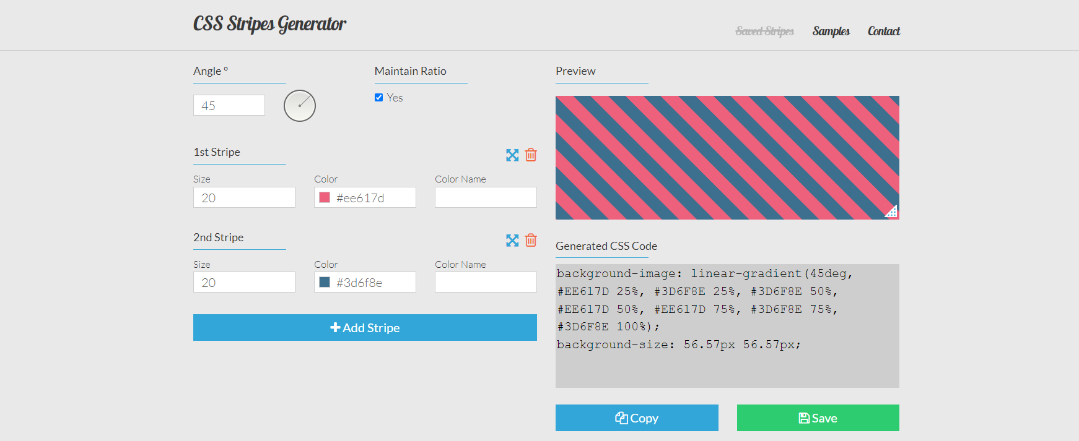Open the Saved Stripes menu item
The width and height of the screenshot is (1079, 441).
764,31
